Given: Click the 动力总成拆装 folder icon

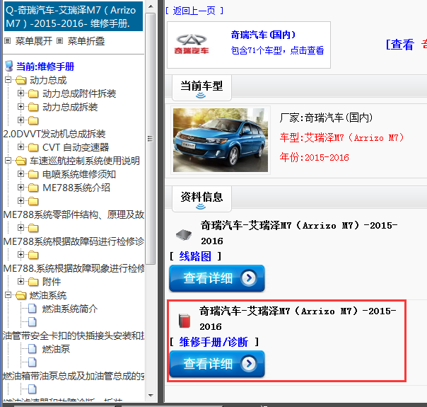Looking at the screenshot, I should tap(33, 107).
